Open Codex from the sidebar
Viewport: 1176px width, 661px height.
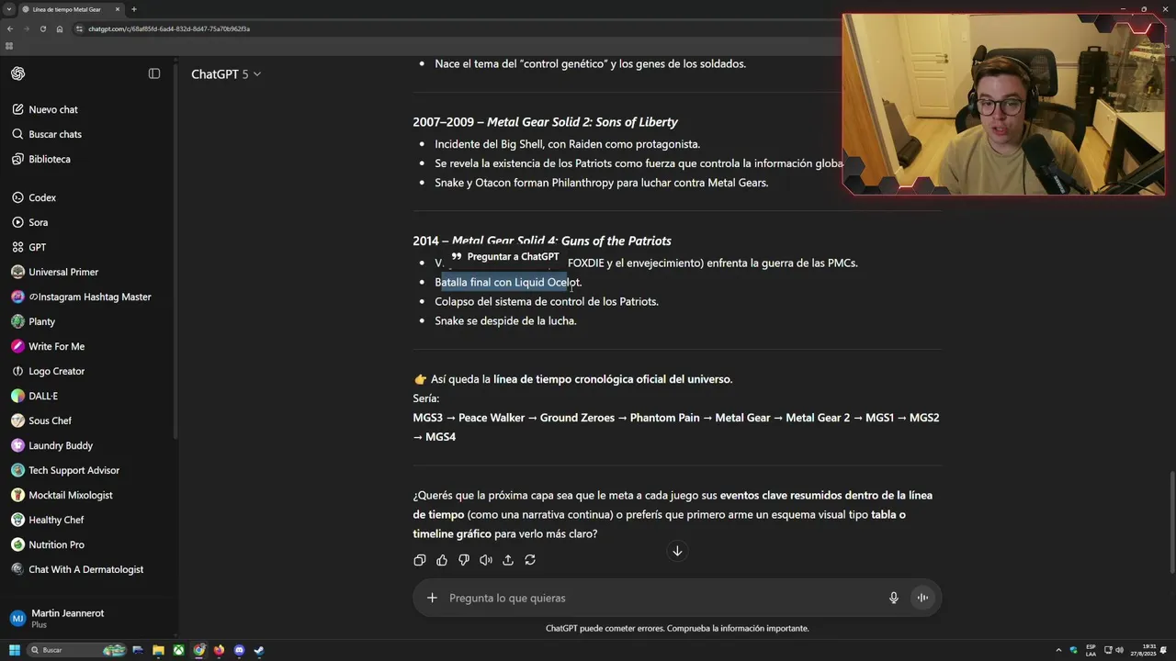coord(42,197)
